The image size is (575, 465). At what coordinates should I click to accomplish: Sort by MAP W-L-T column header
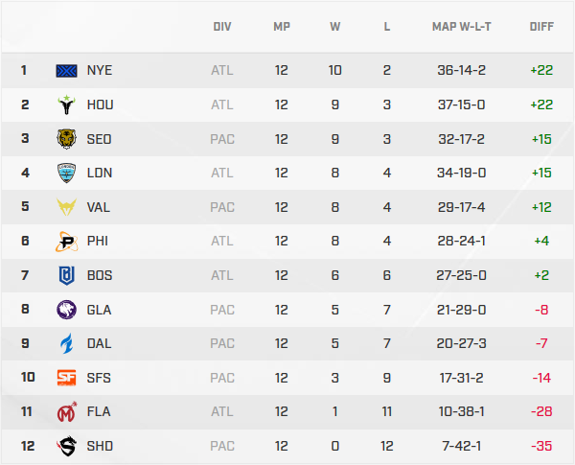click(462, 27)
